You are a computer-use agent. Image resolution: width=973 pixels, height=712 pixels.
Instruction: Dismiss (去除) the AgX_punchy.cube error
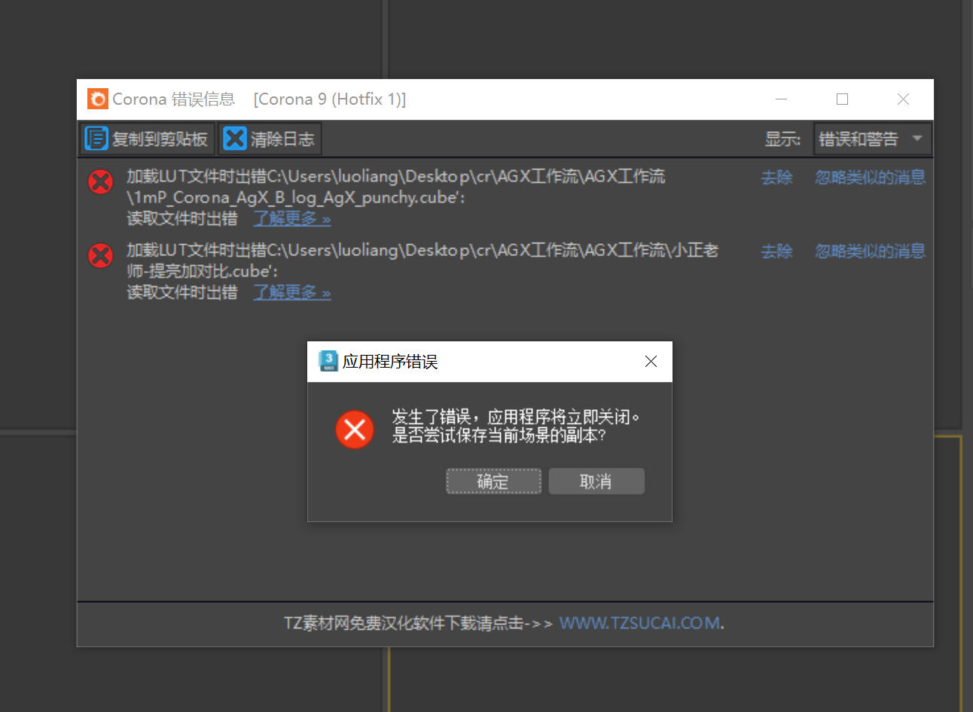coord(776,177)
